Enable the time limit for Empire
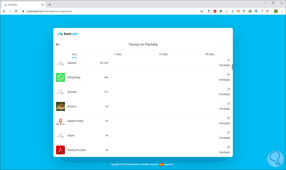The image size is (286, 170). click(227, 103)
